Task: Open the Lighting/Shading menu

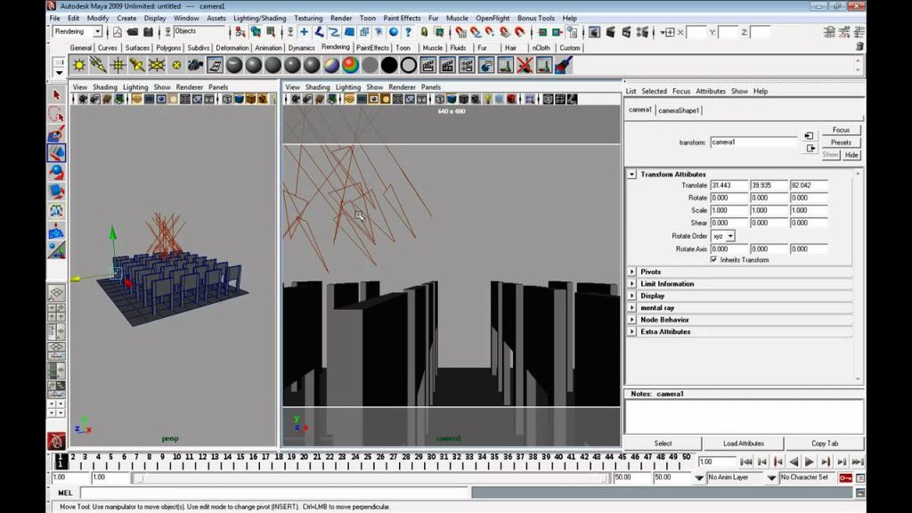Action: click(x=259, y=18)
